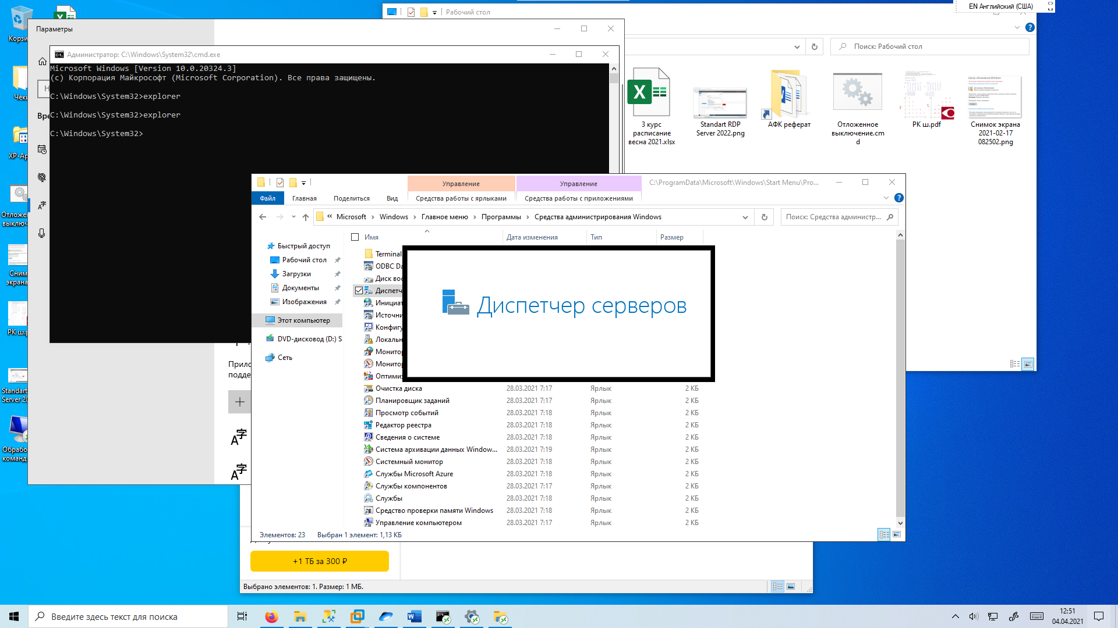This screenshot has height=628, width=1118.
Task: Open the Файл menu
Action: tap(267, 198)
